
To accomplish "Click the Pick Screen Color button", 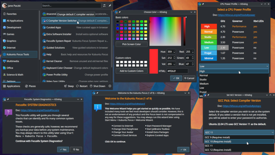I will click(x=131, y=44).
